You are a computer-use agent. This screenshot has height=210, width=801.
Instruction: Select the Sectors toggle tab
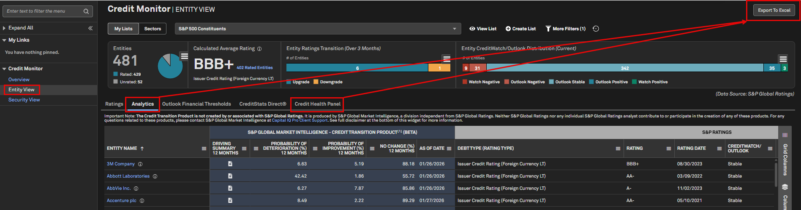[153, 29]
